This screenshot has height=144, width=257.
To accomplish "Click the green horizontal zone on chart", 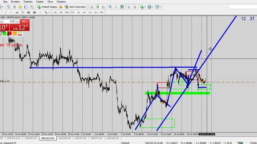I will (x=177, y=93).
